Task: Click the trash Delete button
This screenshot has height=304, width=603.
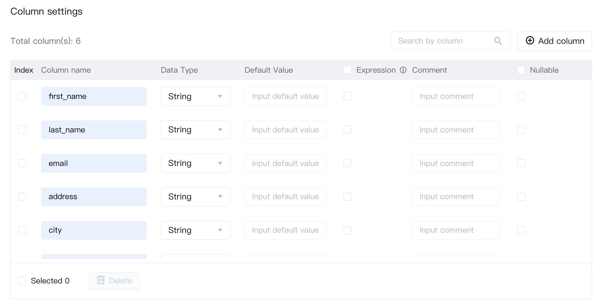Action: point(114,281)
